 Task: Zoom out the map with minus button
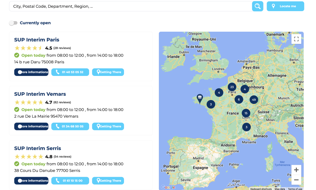tap(296, 180)
